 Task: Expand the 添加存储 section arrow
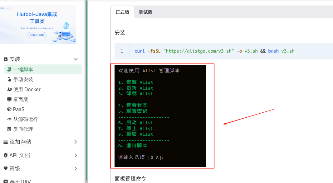[x=76, y=142]
